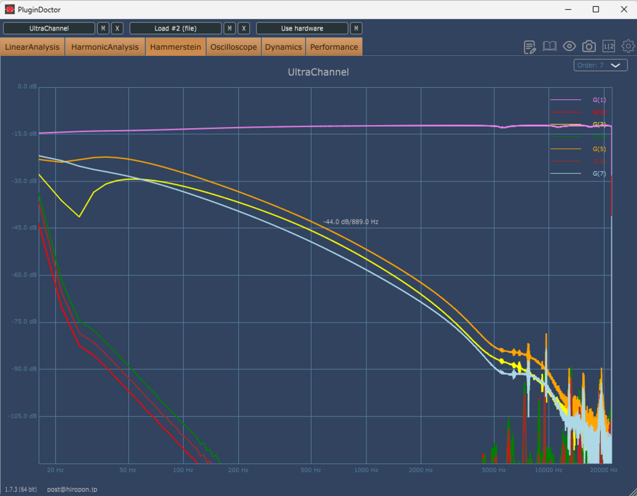Click X button next to Load #2
This screenshot has height=496, width=637.
tap(244, 29)
